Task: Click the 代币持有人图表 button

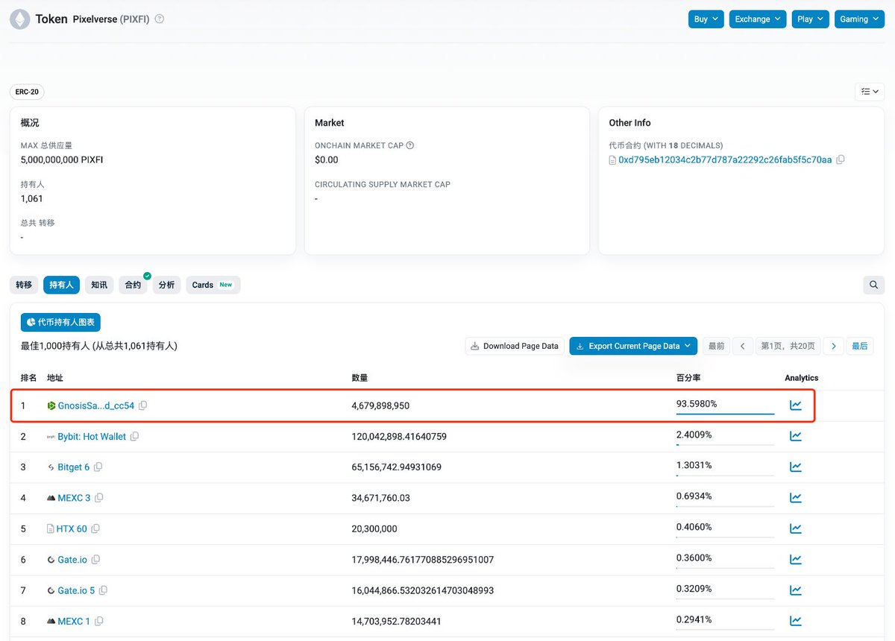Action: pyautogui.click(x=60, y=322)
